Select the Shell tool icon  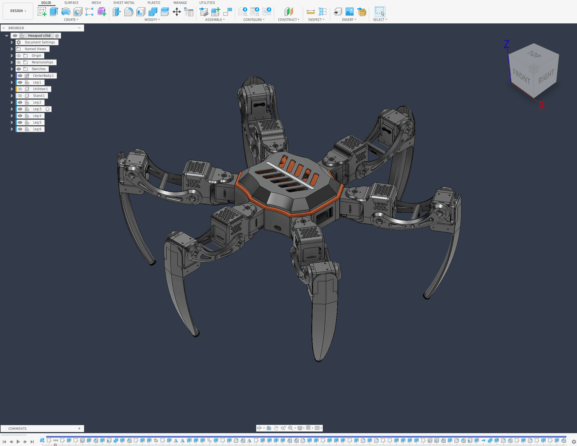click(x=141, y=12)
